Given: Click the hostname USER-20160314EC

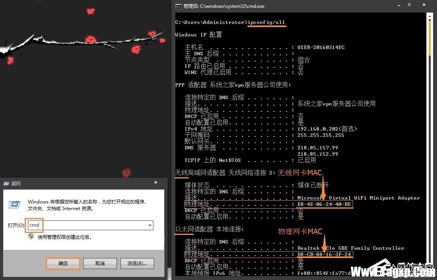Looking at the screenshot, I should click(321, 47).
